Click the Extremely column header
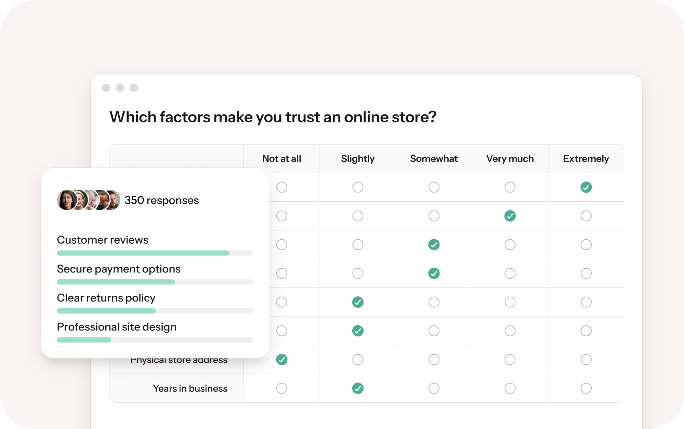This screenshot has height=429, width=684. tap(586, 159)
